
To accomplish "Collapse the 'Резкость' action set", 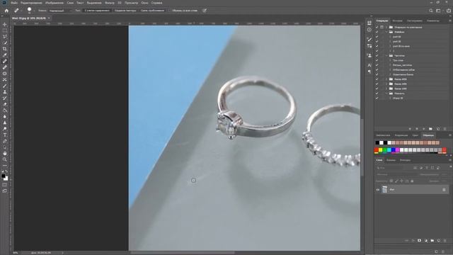I will click(x=386, y=93).
